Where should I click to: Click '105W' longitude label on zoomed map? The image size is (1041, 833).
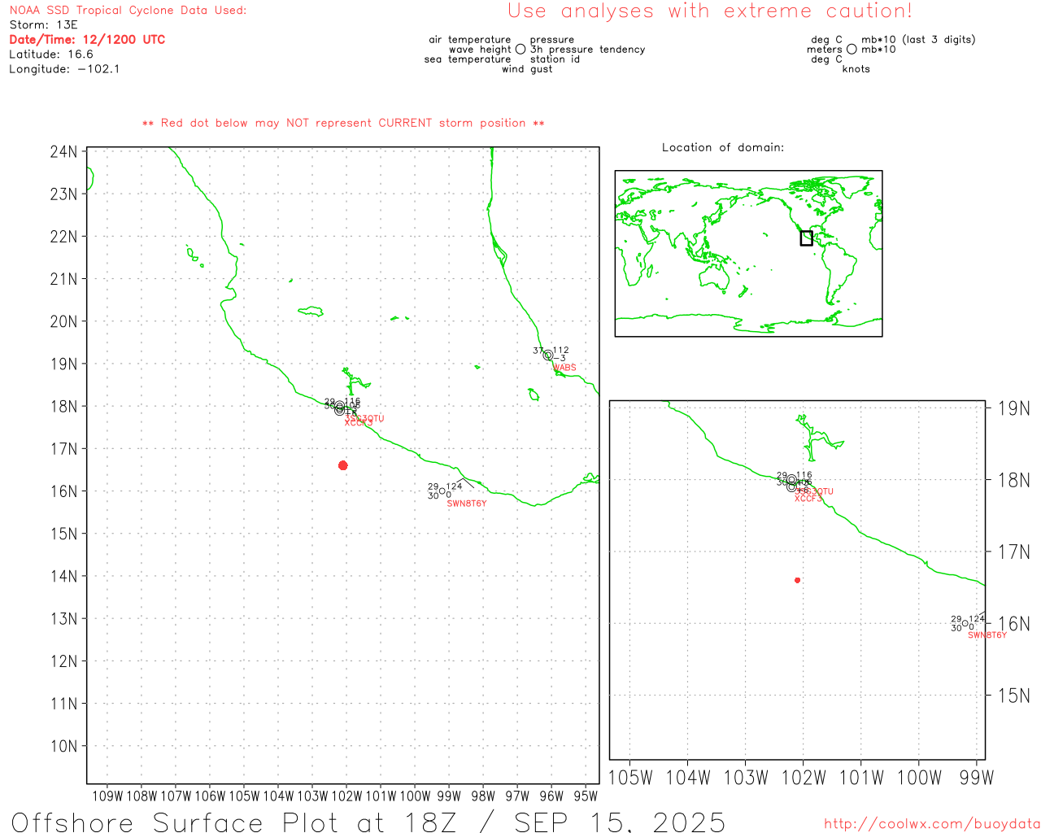coord(630,778)
